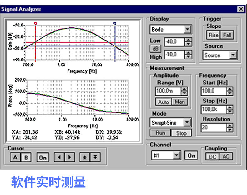The height and width of the screenshot is (195, 247).
Task: Click the Low field showing -40,0
Action: pyautogui.click(x=174, y=42)
